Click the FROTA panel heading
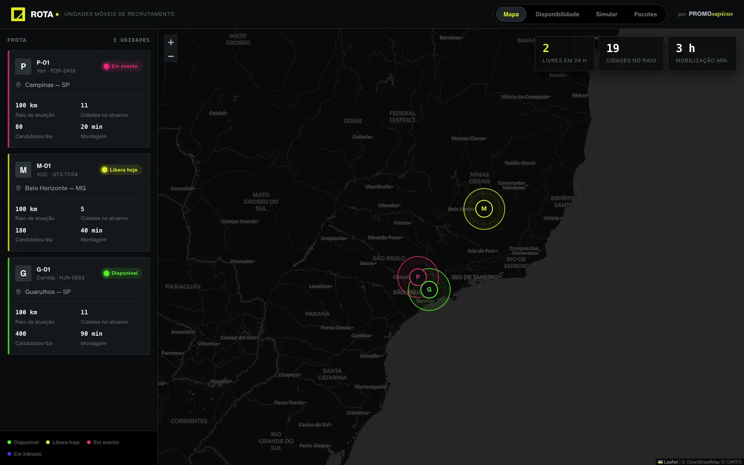The height and width of the screenshot is (465, 744). [x=17, y=40]
